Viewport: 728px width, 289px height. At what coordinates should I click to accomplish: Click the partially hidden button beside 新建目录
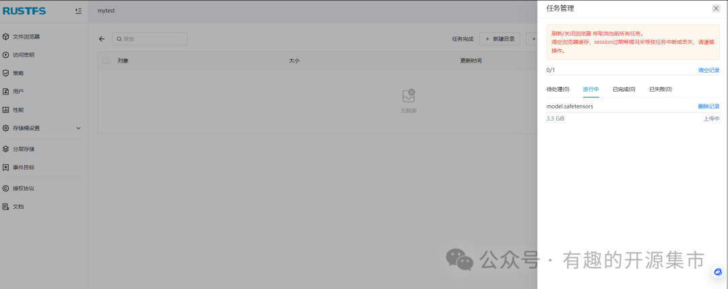(532, 39)
